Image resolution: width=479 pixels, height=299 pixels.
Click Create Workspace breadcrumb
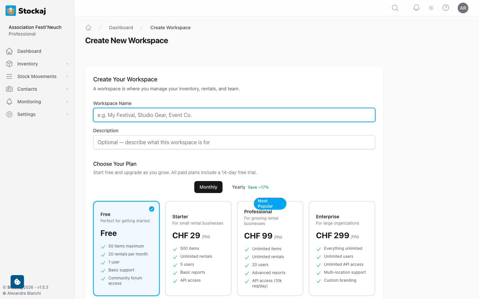(x=170, y=28)
